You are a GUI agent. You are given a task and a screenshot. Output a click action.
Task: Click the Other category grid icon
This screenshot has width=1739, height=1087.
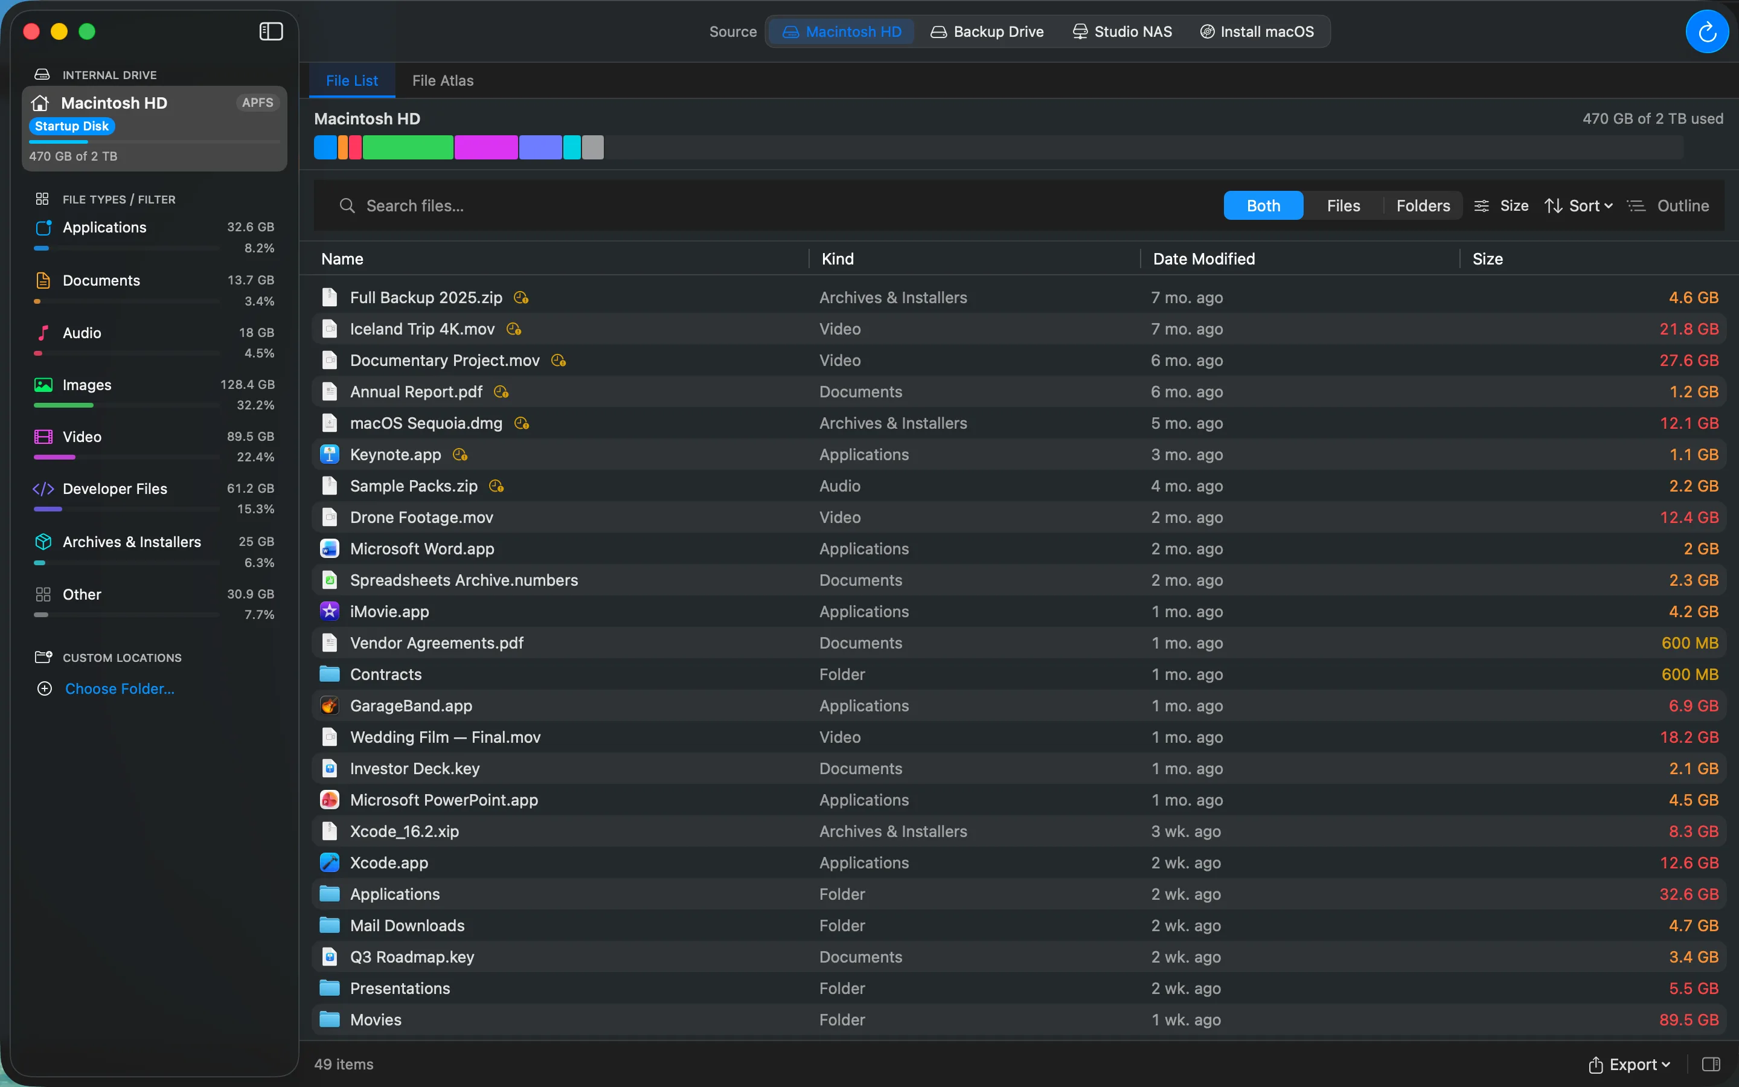coord(43,595)
